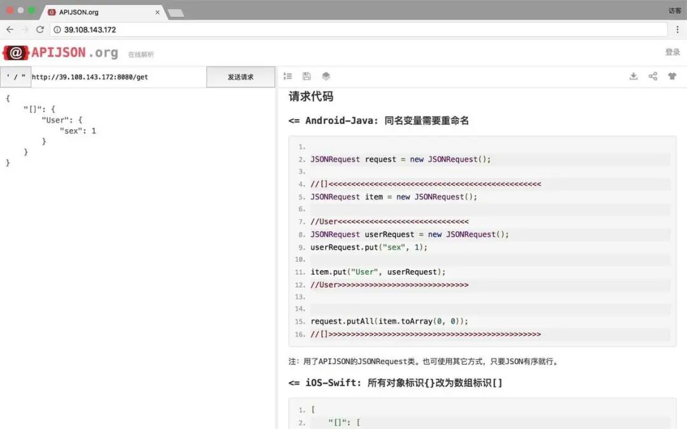The image size is (687, 429).
Task: Click the list view toolbar icon
Action: pos(288,76)
